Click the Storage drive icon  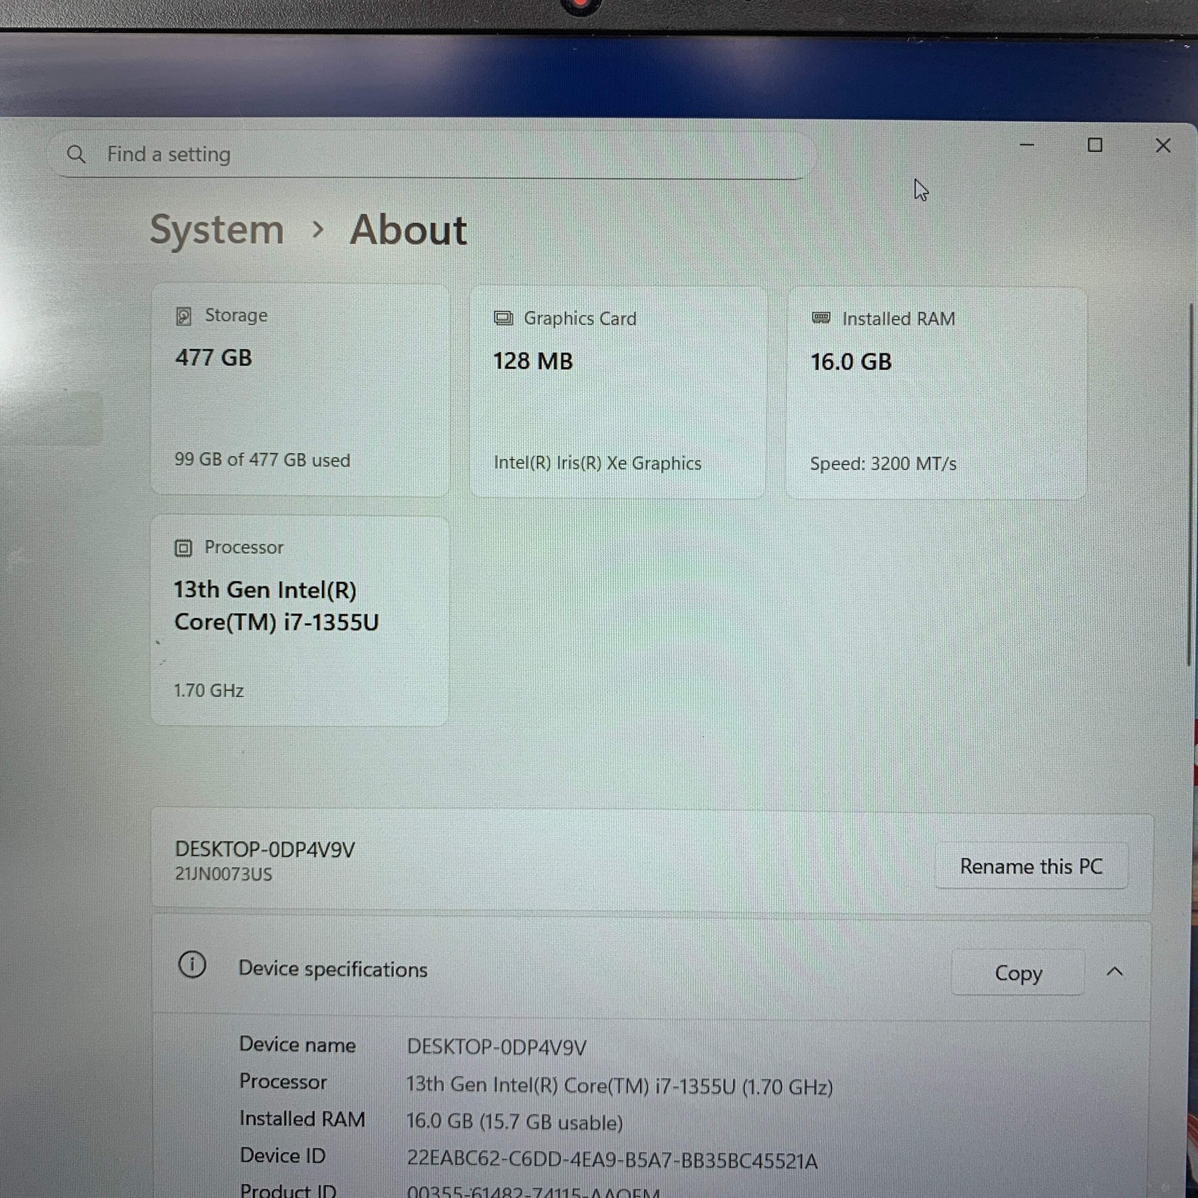point(183,316)
